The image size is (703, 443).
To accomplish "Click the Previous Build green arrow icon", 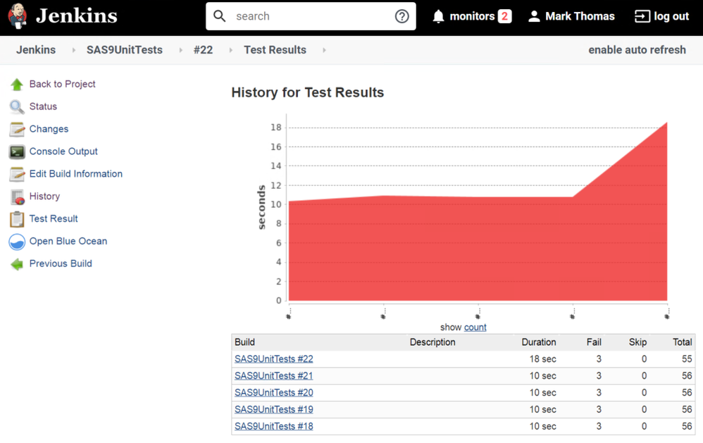I will pyautogui.click(x=17, y=263).
